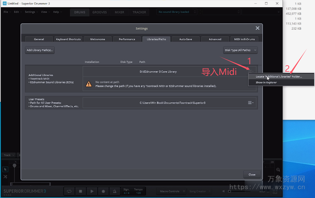This screenshot has height=198, width=315.
Task: Open the Disk Type (All Paths) dropdown
Action: point(240,50)
